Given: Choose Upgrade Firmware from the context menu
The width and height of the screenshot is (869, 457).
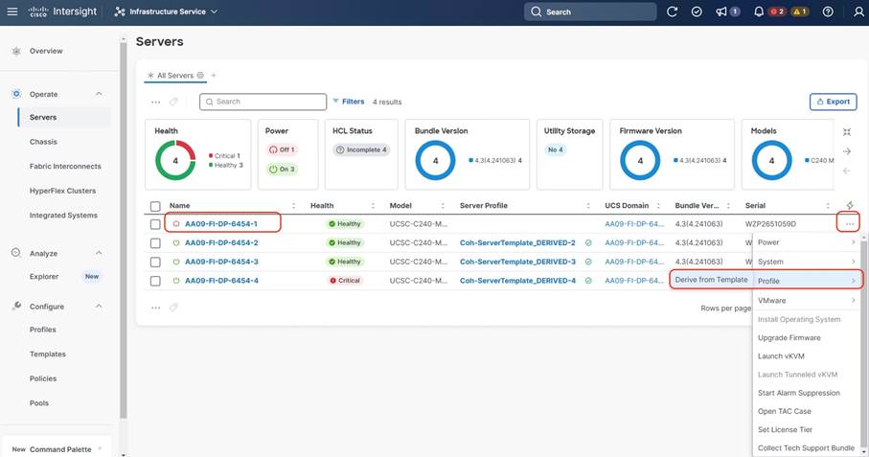Looking at the screenshot, I should pos(789,337).
